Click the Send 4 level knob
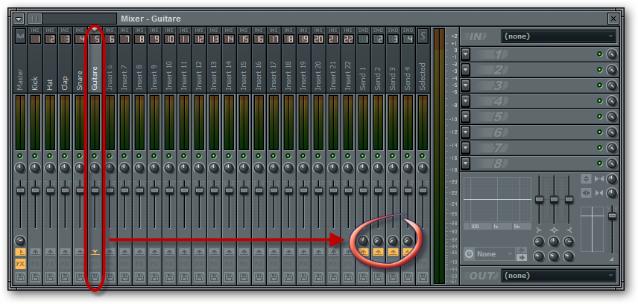Viewport: 638px width, 304px height. tap(408, 241)
